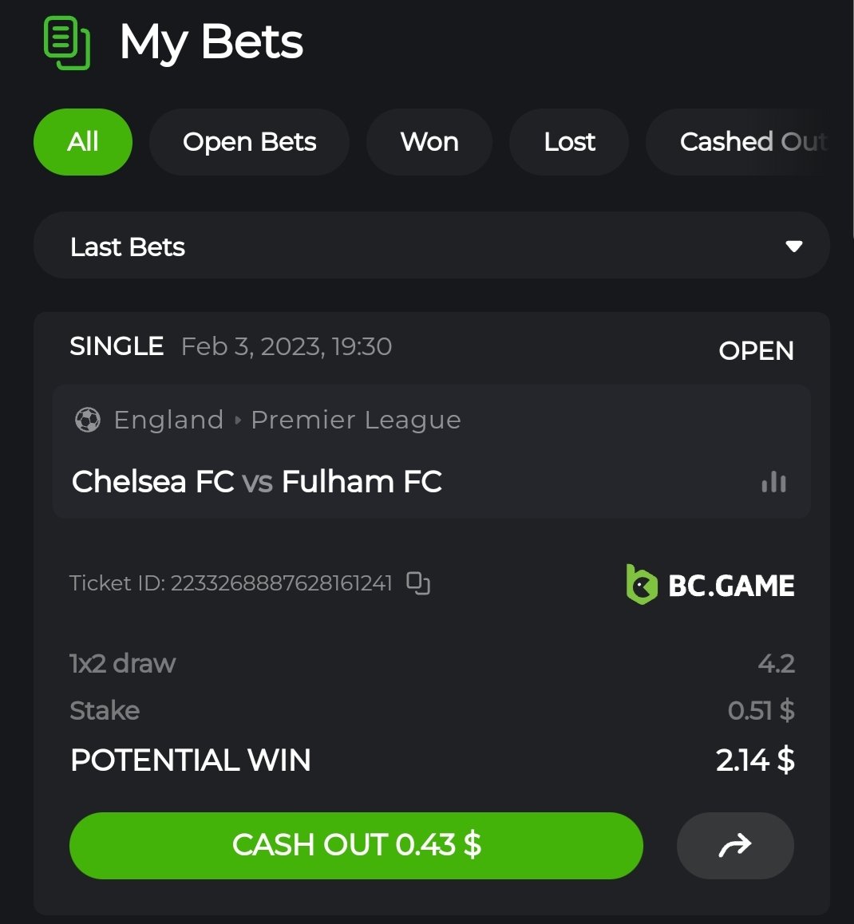This screenshot has height=924, width=854.
Task: Open the Chelsea FC vs Fulham FC match
Action: (x=257, y=482)
